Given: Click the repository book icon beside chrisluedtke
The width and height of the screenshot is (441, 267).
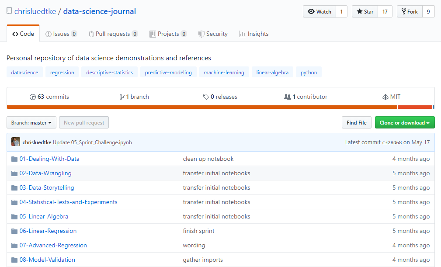Looking at the screenshot, I should click(x=9, y=11).
